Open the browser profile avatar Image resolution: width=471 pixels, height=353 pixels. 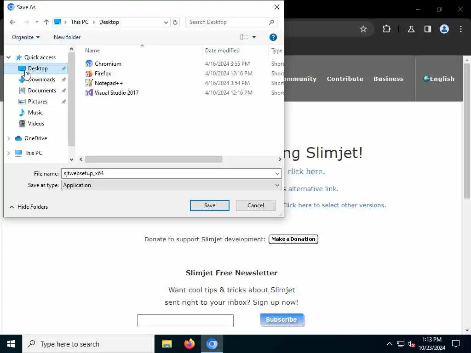click(x=444, y=29)
